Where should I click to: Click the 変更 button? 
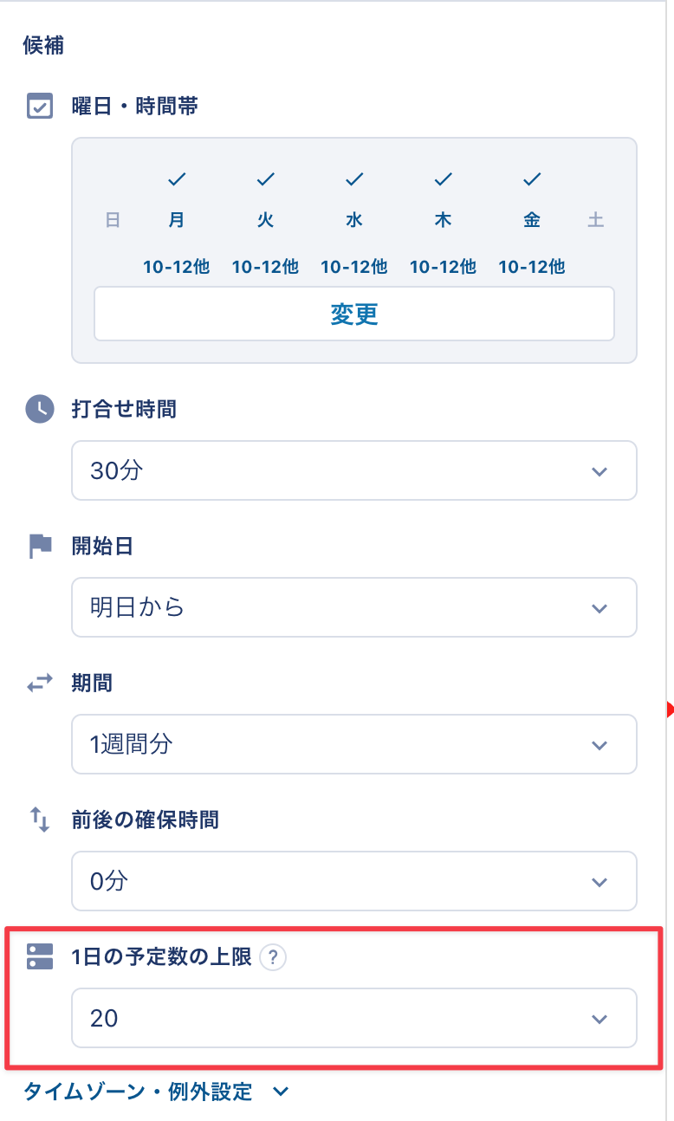point(353,314)
